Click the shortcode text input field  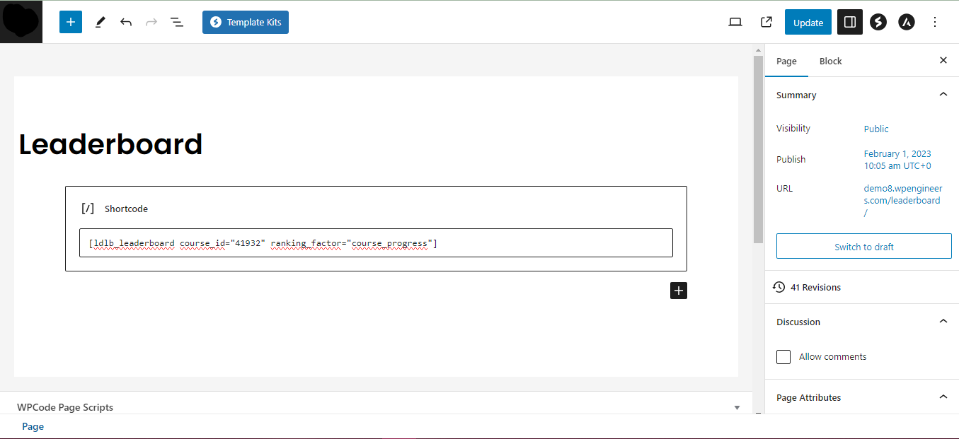376,243
